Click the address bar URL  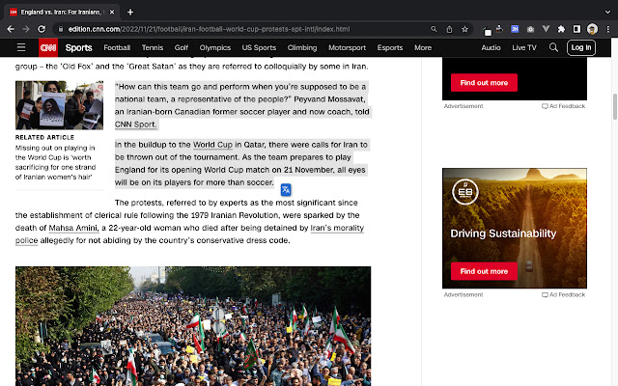coord(209,29)
